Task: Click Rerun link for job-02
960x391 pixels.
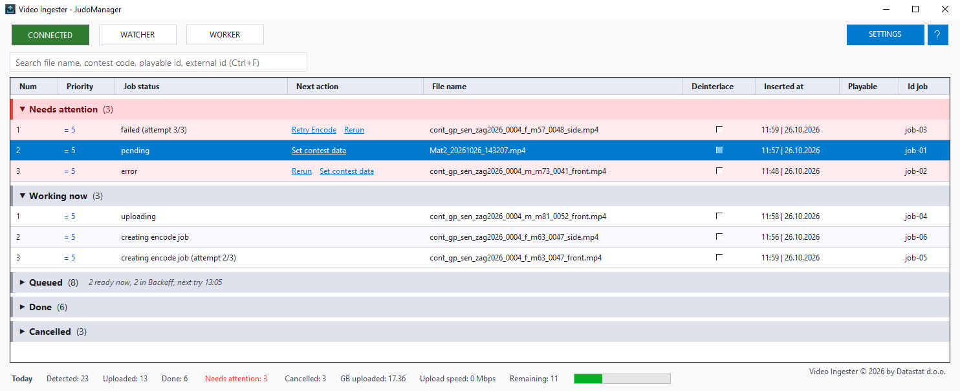Action: tap(301, 171)
